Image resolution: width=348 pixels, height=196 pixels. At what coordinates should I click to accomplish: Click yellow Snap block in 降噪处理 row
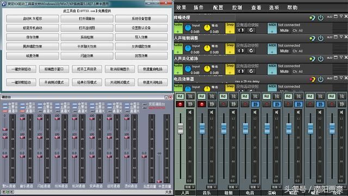tap(230, 28)
